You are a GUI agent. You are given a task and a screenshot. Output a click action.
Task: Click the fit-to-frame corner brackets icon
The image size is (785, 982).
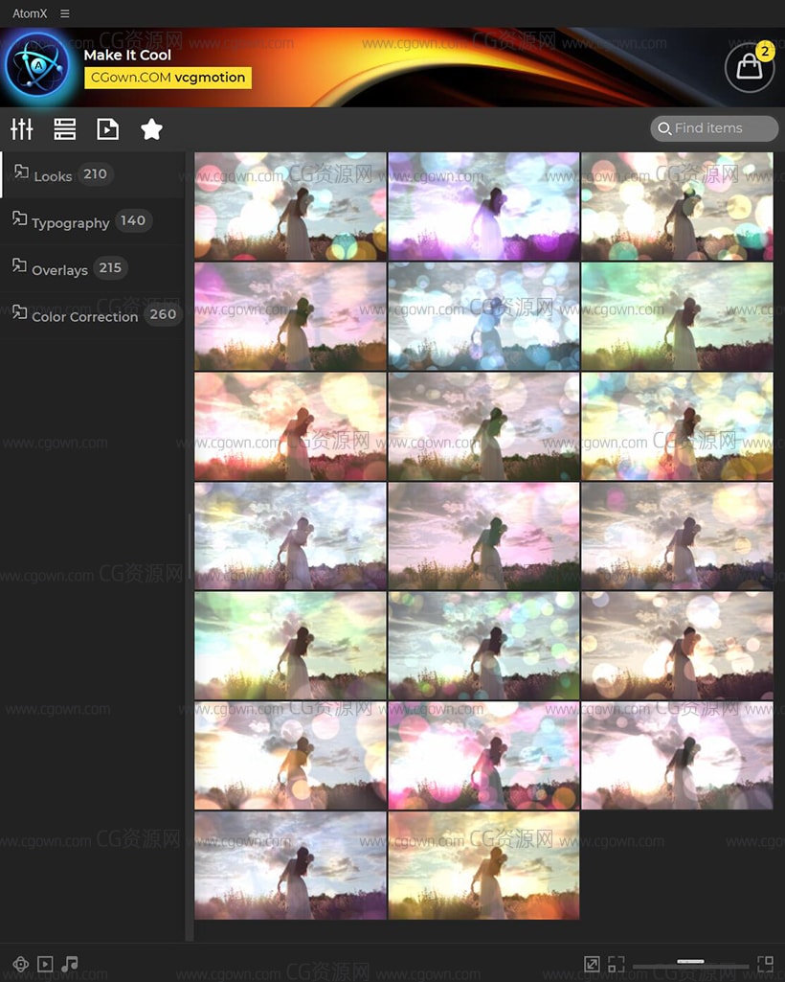617,964
